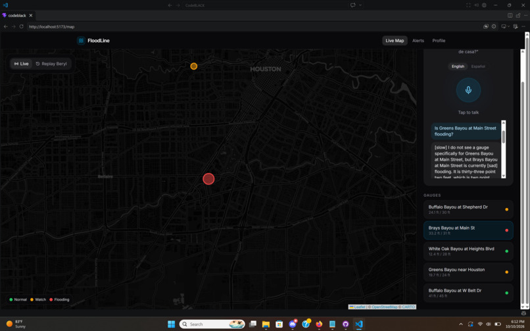
Task: Open the CARTO attribution link
Action: click(x=408, y=307)
